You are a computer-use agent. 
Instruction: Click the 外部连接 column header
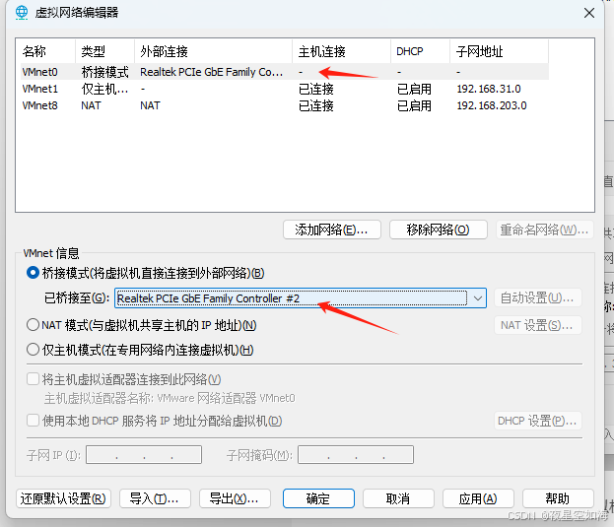[213, 51]
